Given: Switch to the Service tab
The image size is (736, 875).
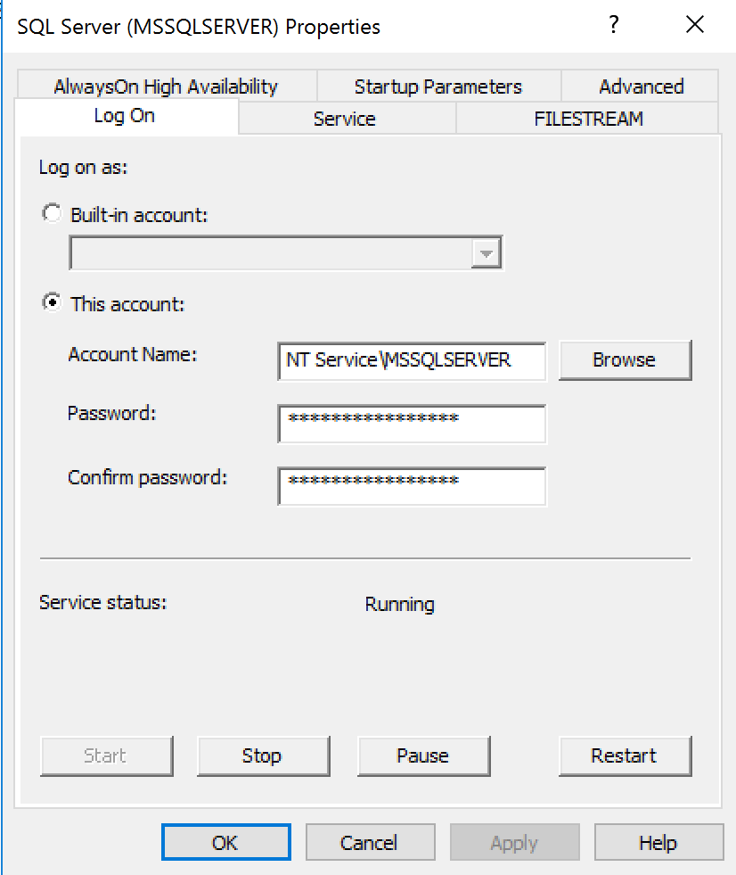Looking at the screenshot, I should tap(344, 119).
